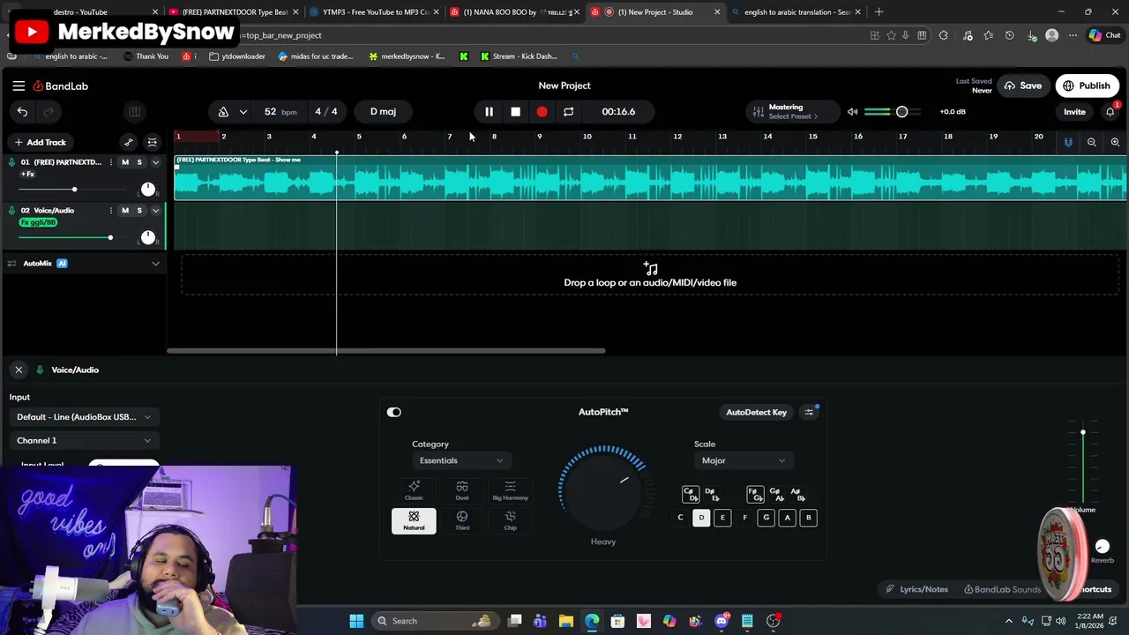
Task: Toggle the metronome icon
Action: [x=223, y=112]
